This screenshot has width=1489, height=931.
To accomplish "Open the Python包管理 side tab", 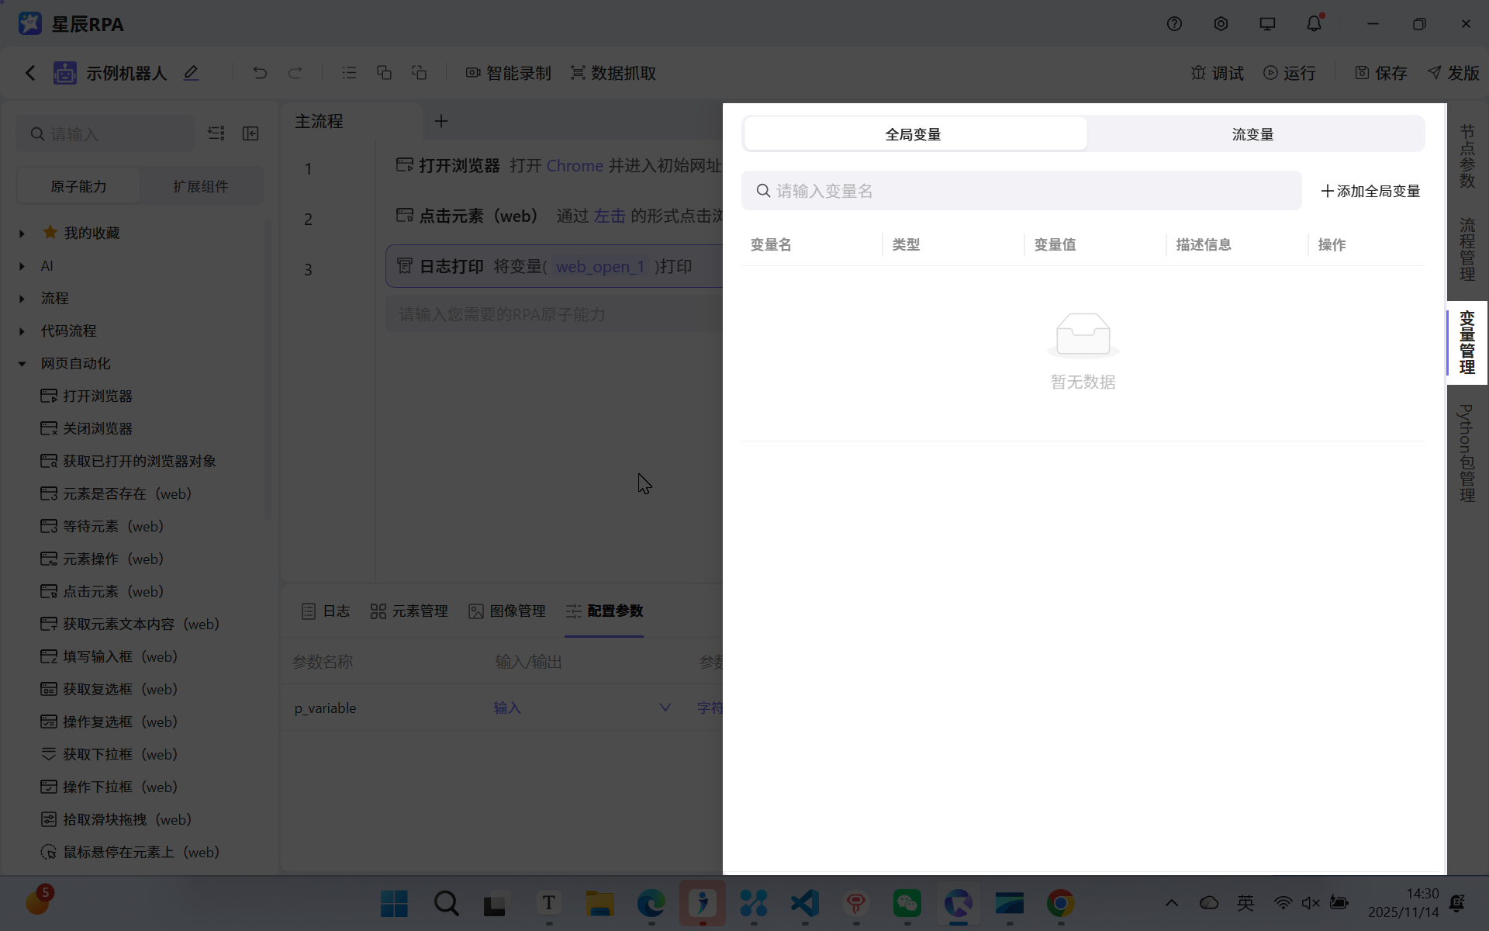I will point(1467,453).
